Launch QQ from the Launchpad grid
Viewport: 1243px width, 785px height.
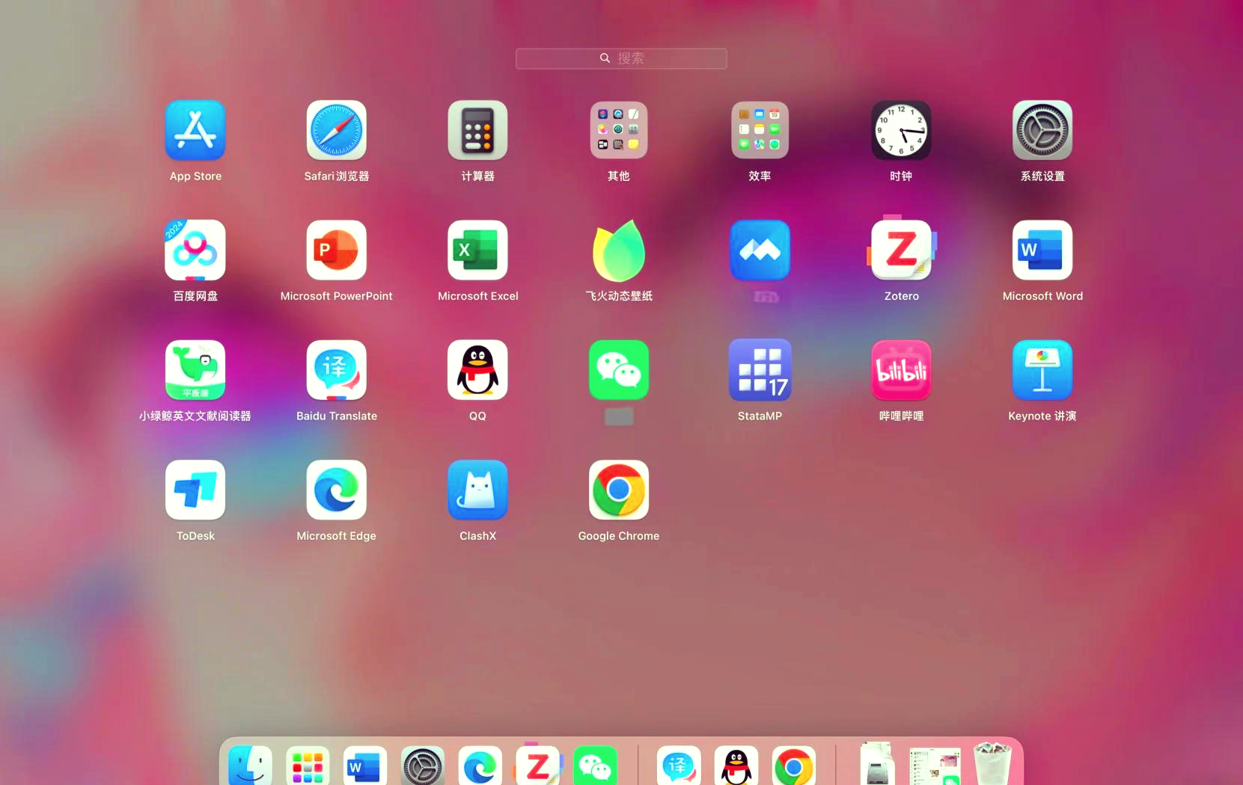(x=477, y=370)
